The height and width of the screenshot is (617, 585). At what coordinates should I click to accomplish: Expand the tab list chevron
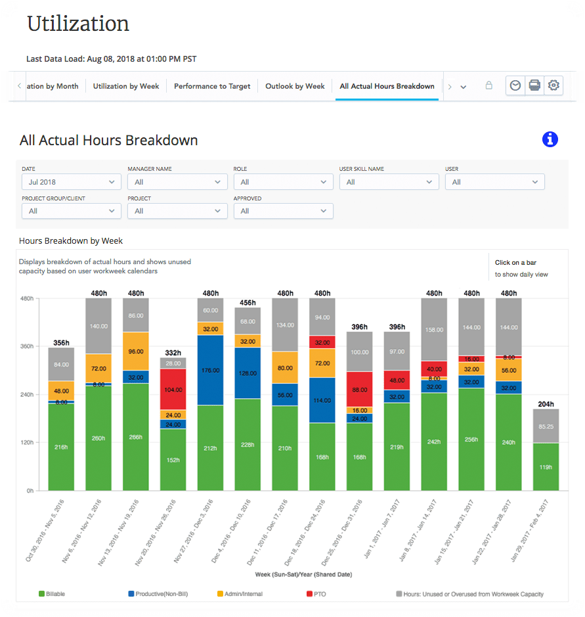pyautogui.click(x=464, y=87)
